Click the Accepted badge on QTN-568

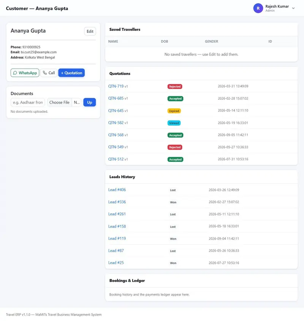pos(175,135)
